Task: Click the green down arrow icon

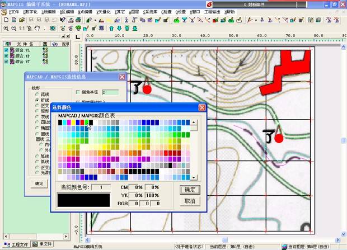Action: pyautogui.click(x=119, y=29)
